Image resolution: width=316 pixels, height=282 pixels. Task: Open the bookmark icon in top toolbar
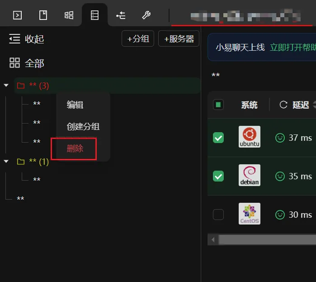click(x=43, y=15)
